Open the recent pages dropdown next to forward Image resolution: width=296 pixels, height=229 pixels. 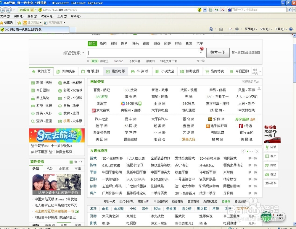pyautogui.click(x=14, y=10)
